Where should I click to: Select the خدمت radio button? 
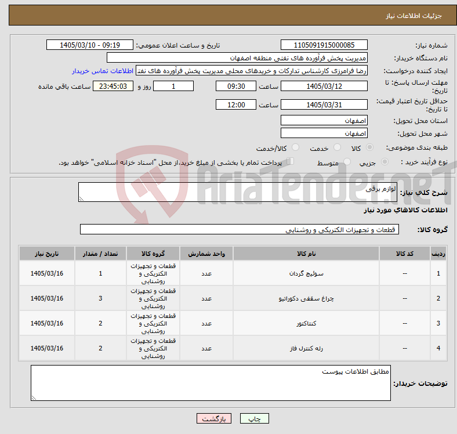pyautogui.click(x=337, y=147)
